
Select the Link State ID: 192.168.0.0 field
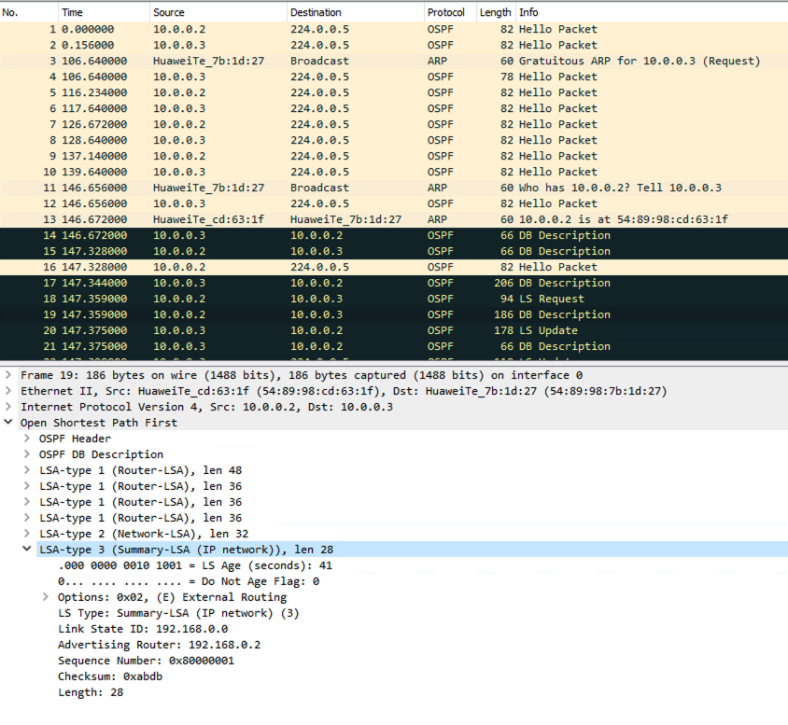143,629
